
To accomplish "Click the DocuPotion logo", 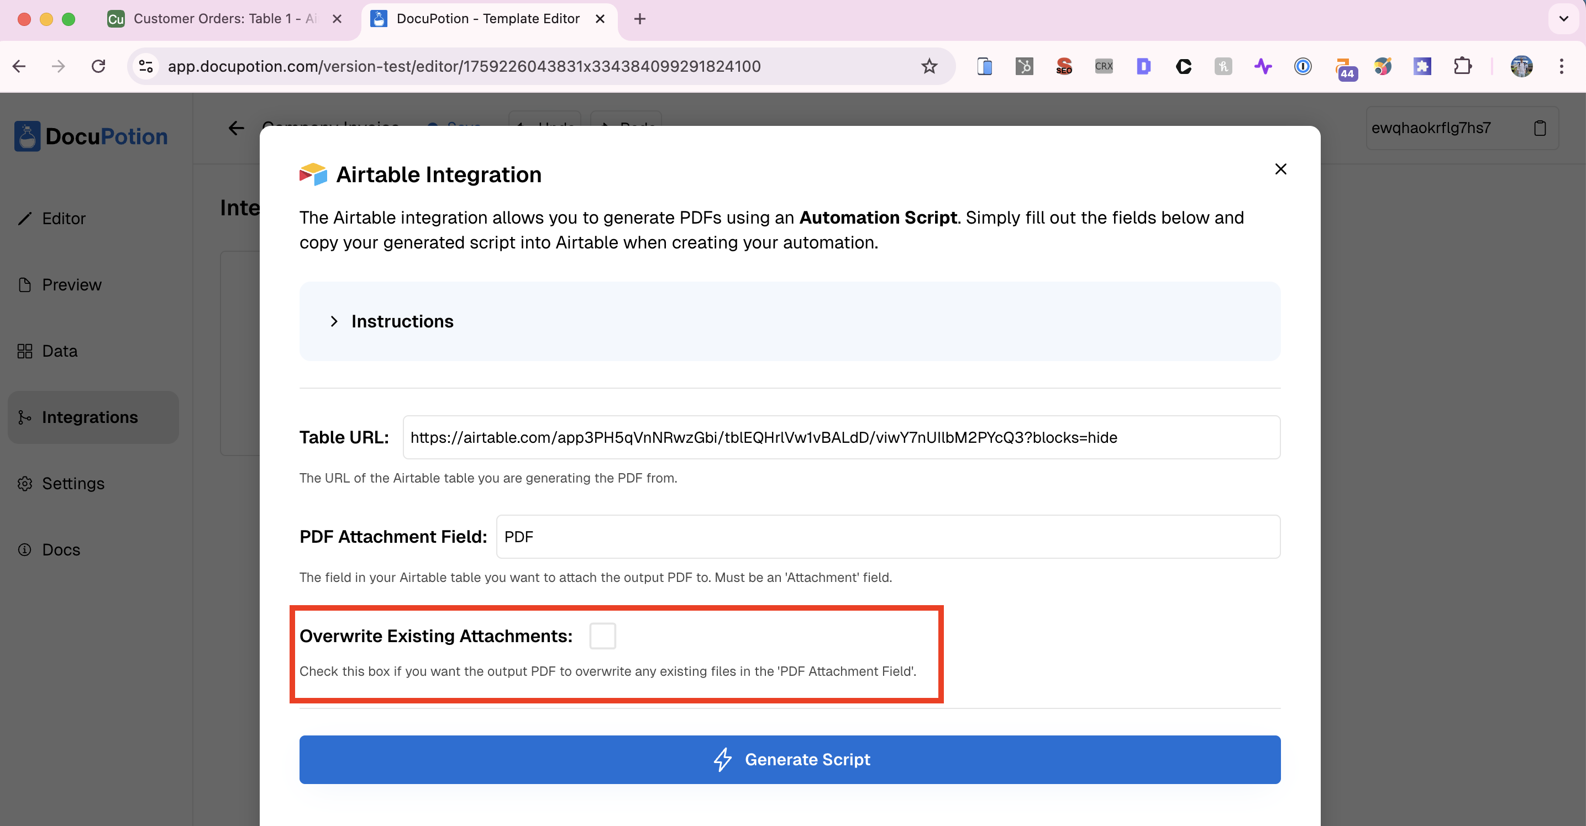I will pos(91,136).
